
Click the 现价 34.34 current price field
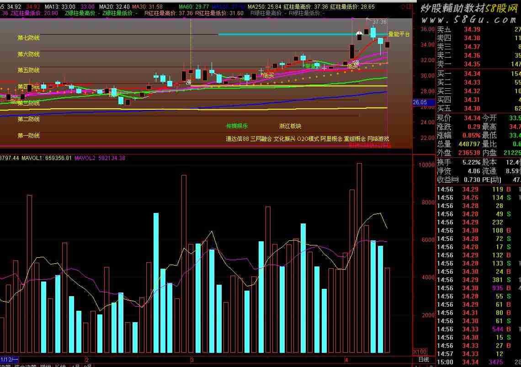[458, 118]
